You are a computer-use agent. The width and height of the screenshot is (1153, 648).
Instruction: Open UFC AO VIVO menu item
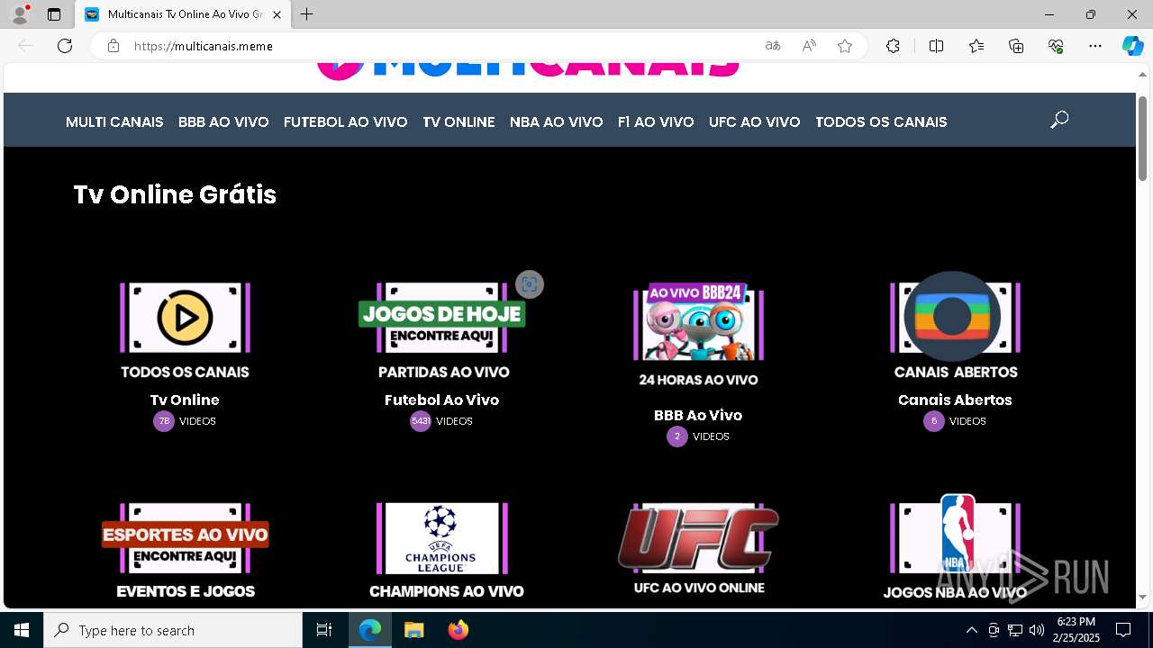[755, 121]
